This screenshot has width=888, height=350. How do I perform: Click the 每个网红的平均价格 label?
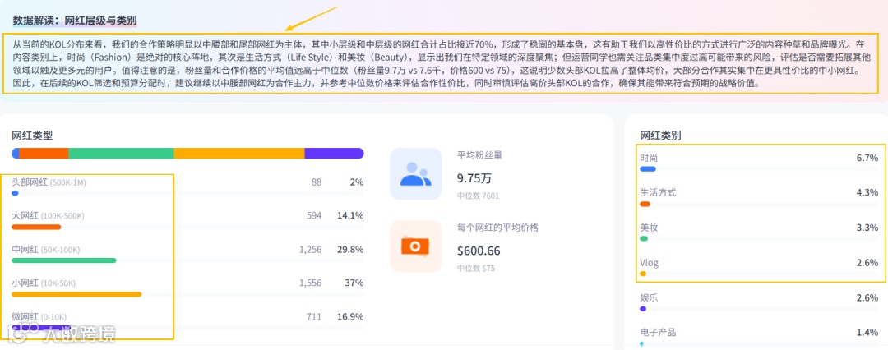(x=497, y=228)
